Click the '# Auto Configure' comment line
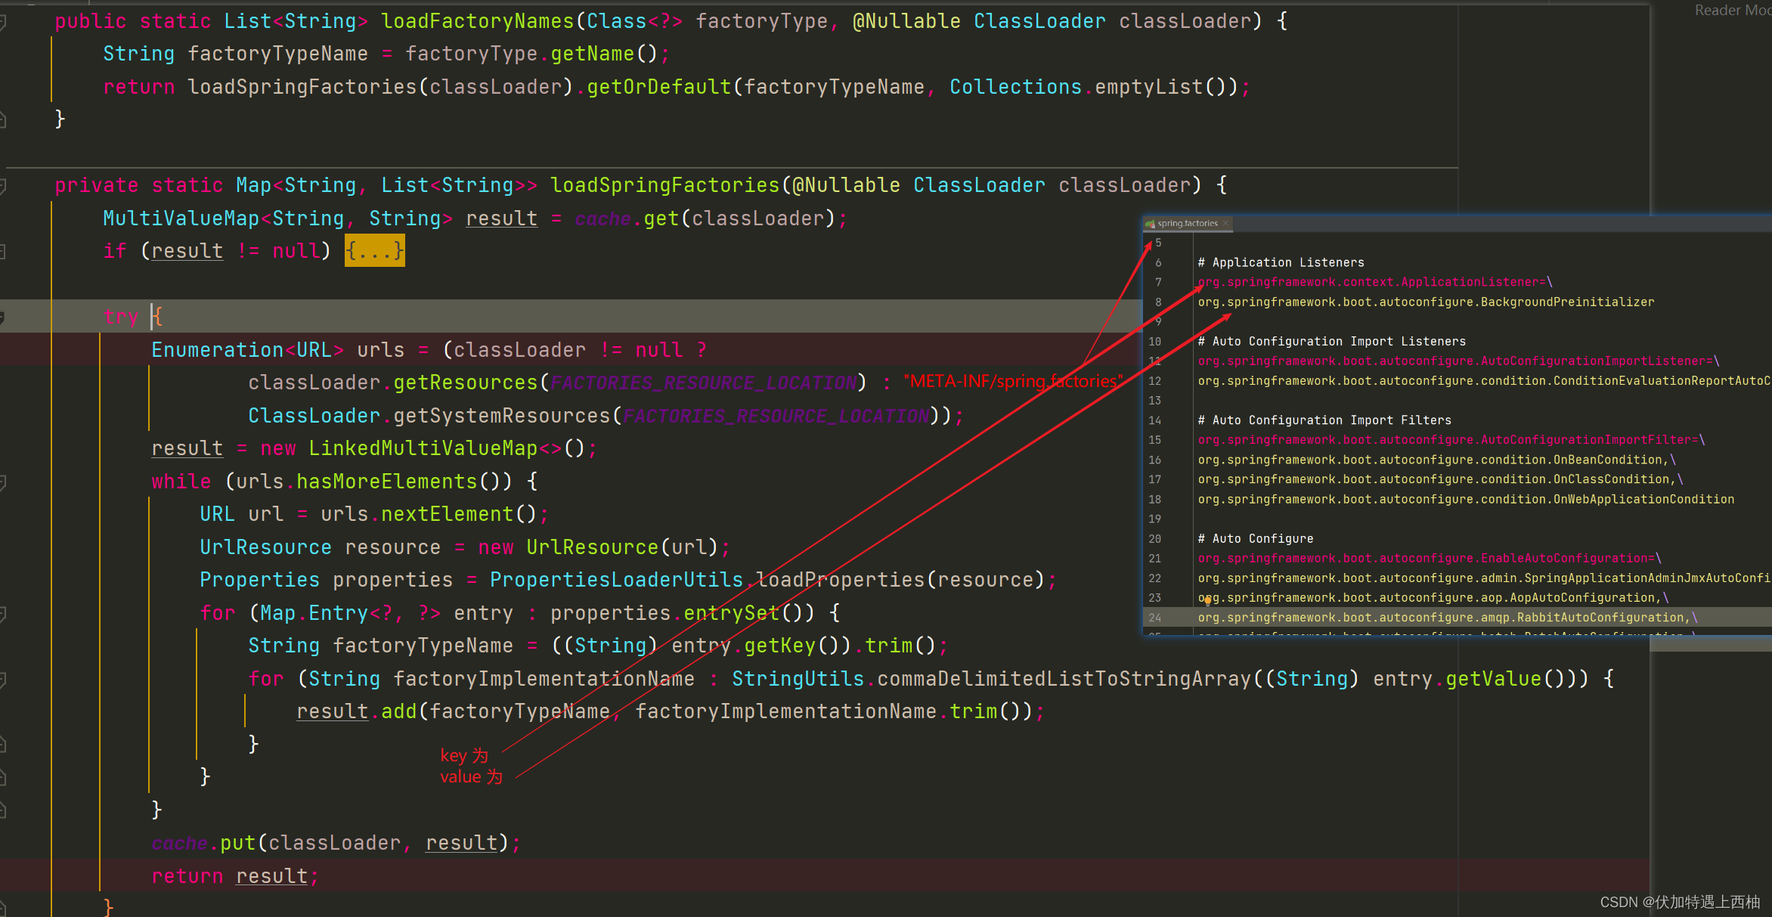1772x917 pixels. (x=1255, y=538)
